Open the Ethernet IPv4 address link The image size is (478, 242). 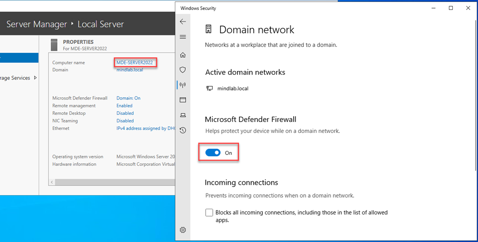point(146,129)
